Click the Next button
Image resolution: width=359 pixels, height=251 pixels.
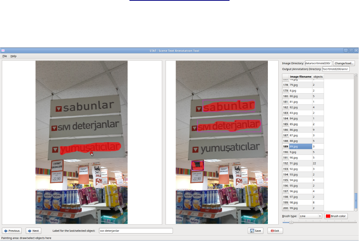pyautogui.click(x=33, y=231)
